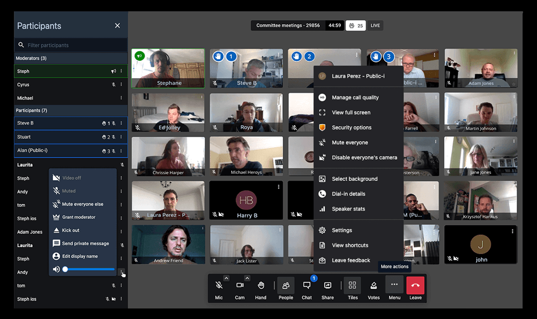Expand microphone options chevron above Mic
Image resolution: width=537 pixels, height=319 pixels.
point(226,278)
